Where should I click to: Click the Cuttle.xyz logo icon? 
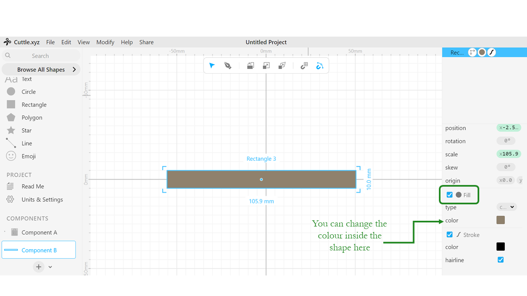point(7,42)
